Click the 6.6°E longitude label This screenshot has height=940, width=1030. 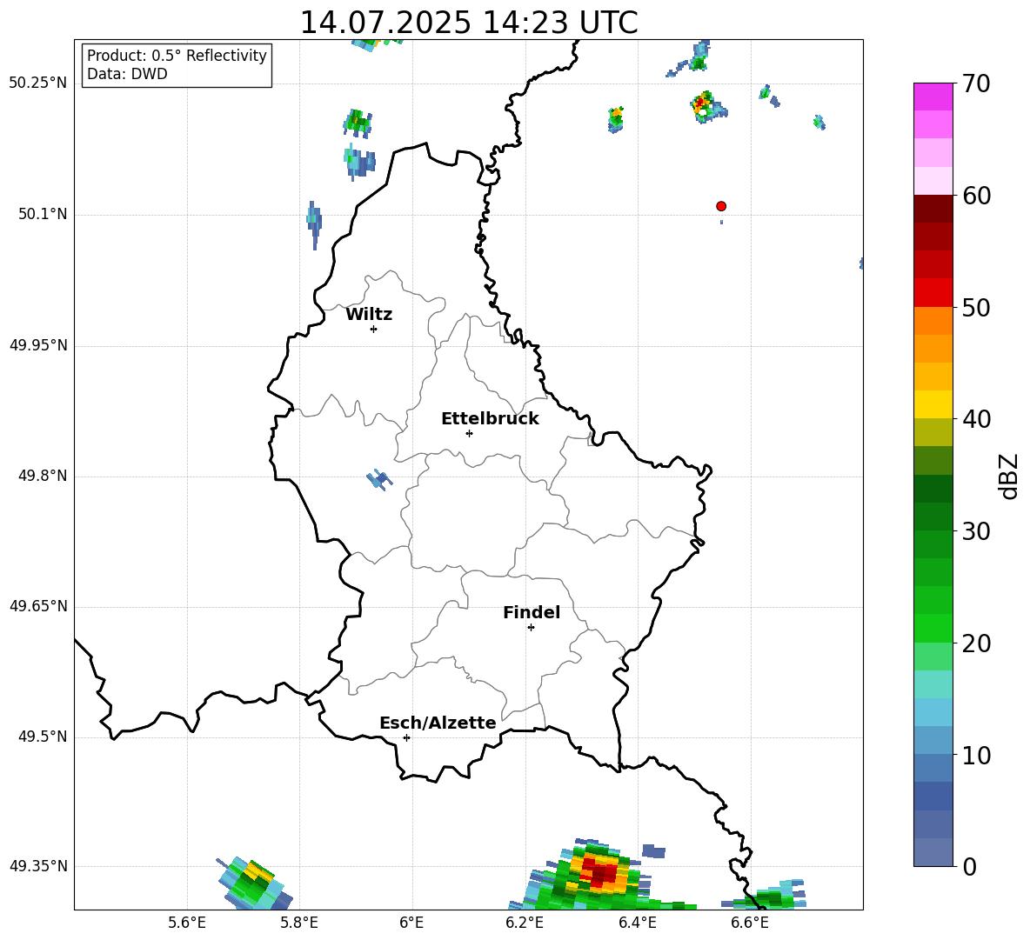pyautogui.click(x=750, y=923)
